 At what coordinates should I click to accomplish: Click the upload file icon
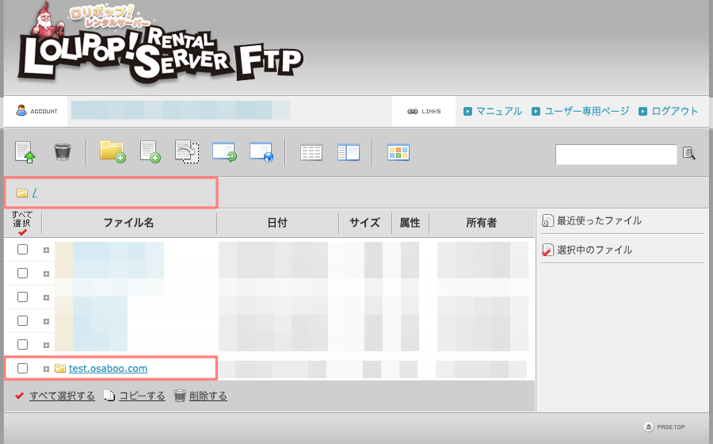pos(25,151)
